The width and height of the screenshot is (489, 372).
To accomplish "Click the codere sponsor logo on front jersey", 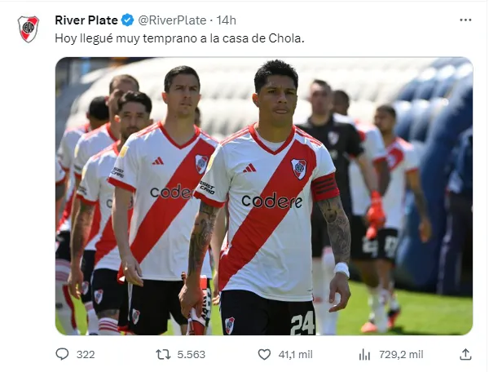I will coord(271,201).
